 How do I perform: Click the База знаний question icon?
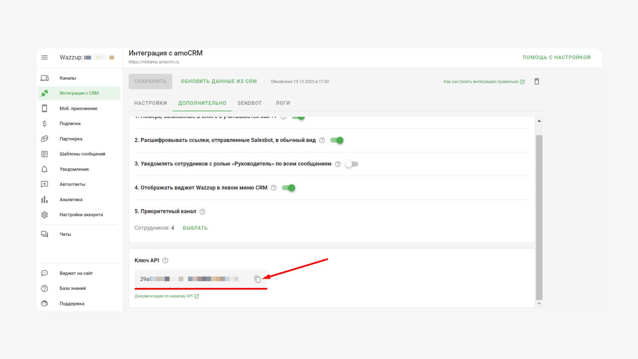[44, 288]
